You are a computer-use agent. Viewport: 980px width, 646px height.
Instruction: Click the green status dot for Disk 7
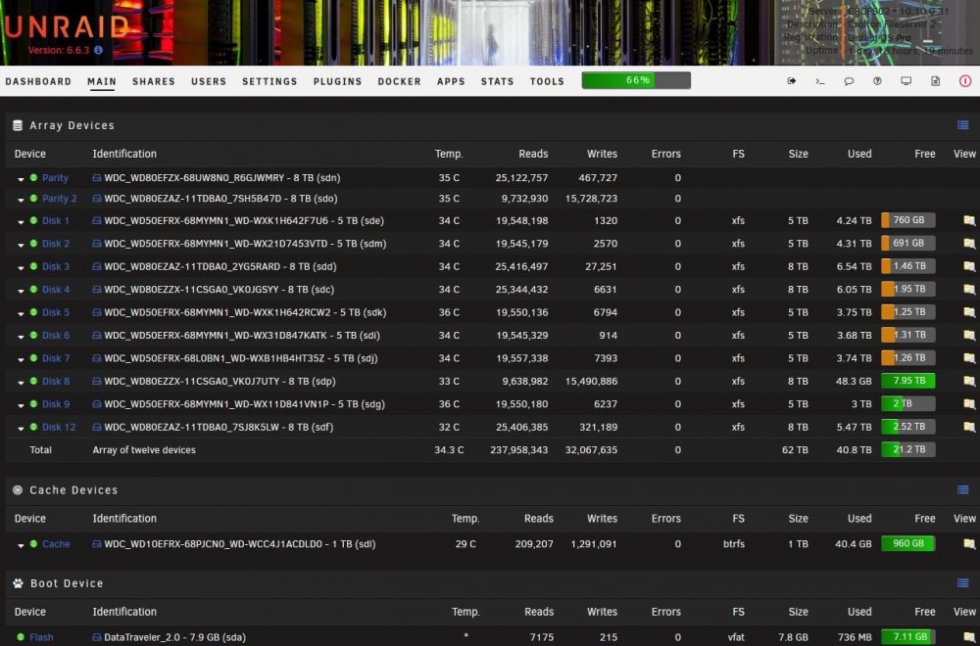pyautogui.click(x=33, y=357)
